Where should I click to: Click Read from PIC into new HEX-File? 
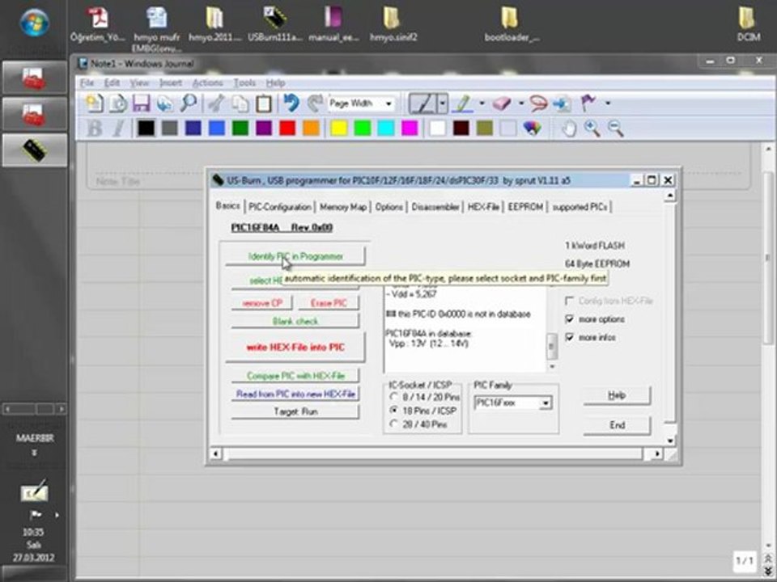click(295, 394)
